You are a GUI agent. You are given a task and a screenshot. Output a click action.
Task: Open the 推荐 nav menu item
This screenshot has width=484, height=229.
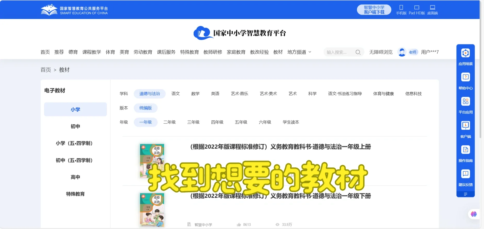point(59,52)
